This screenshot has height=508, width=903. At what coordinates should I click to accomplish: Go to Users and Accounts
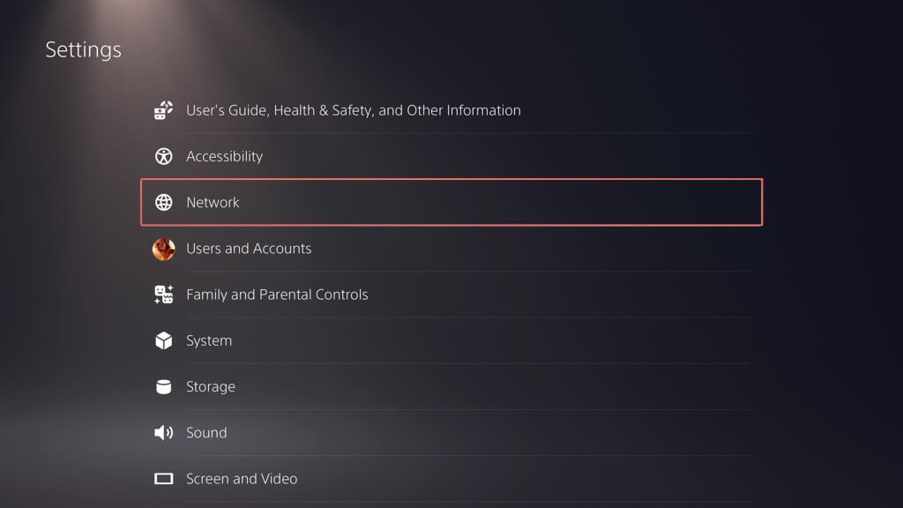[249, 249]
